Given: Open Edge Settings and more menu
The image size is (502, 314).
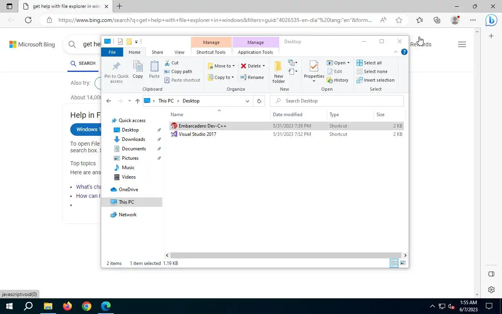Looking at the screenshot, I should 473,20.
